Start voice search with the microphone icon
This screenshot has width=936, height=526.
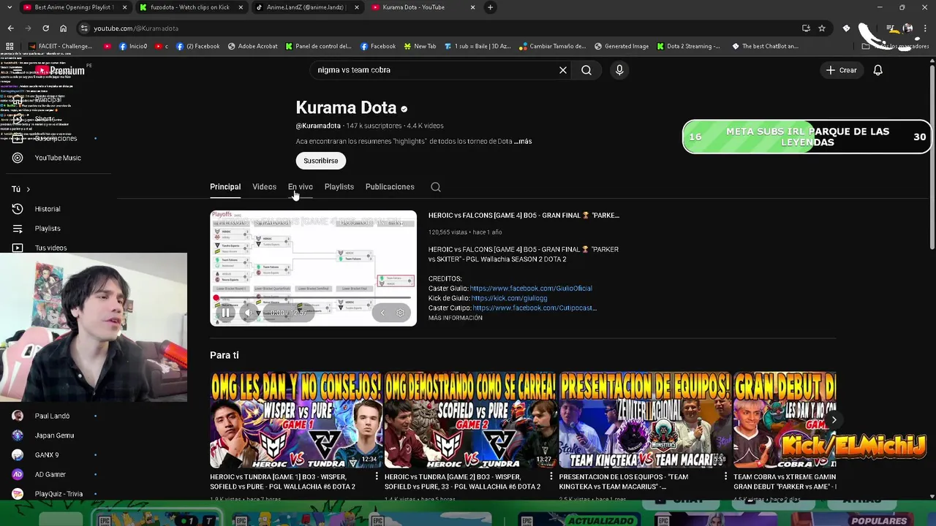(x=619, y=70)
